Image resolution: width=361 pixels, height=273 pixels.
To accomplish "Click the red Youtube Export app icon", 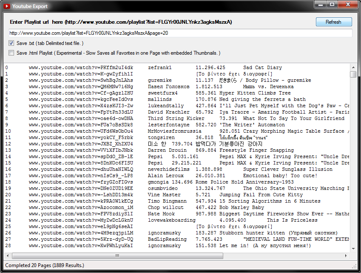I will (x=7, y=6).
